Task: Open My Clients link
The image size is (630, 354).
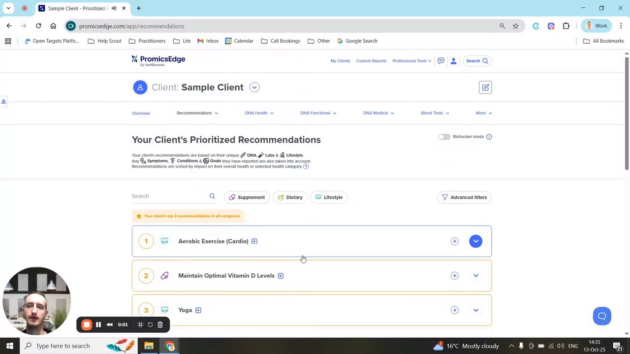Action: coord(340,61)
